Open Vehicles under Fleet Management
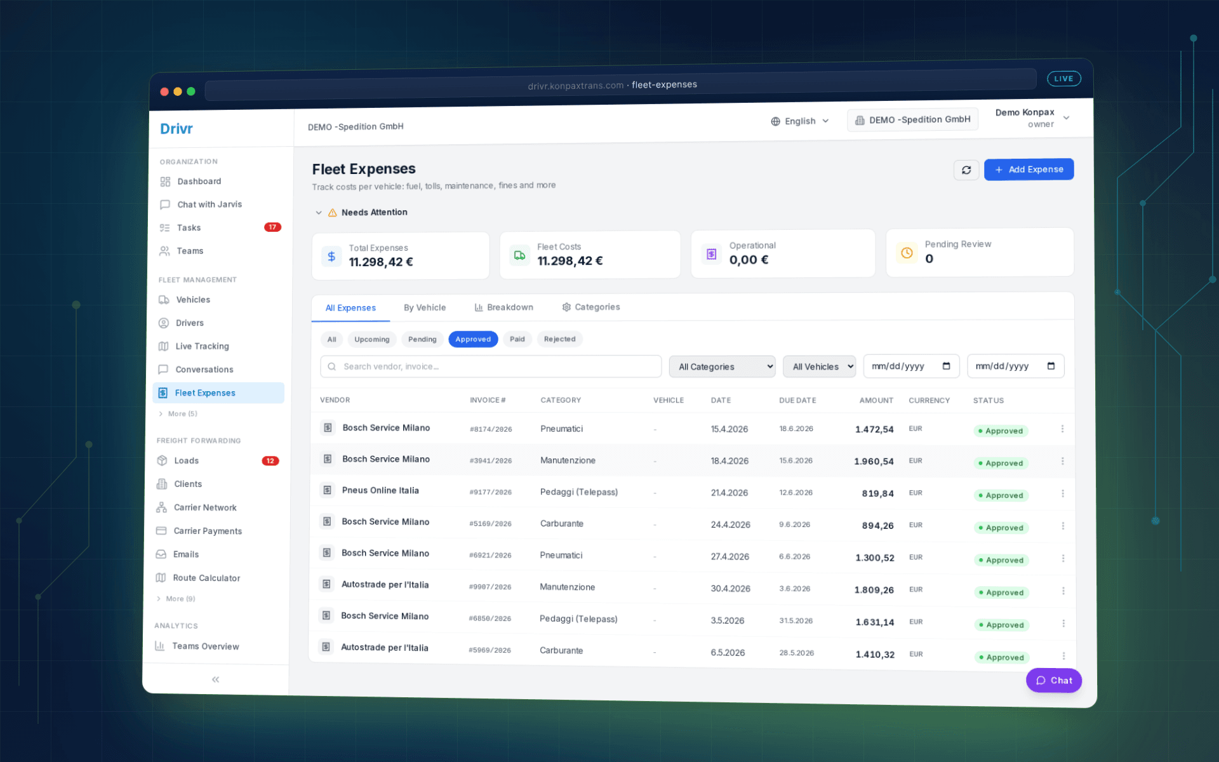The height and width of the screenshot is (762, 1219). click(x=193, y=300)
